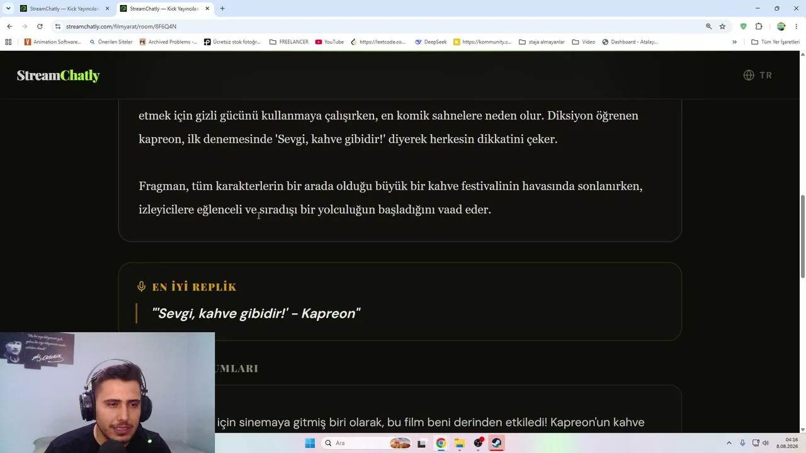Bookmark this page with the star

pyautogui.click(x=722, y=26)
